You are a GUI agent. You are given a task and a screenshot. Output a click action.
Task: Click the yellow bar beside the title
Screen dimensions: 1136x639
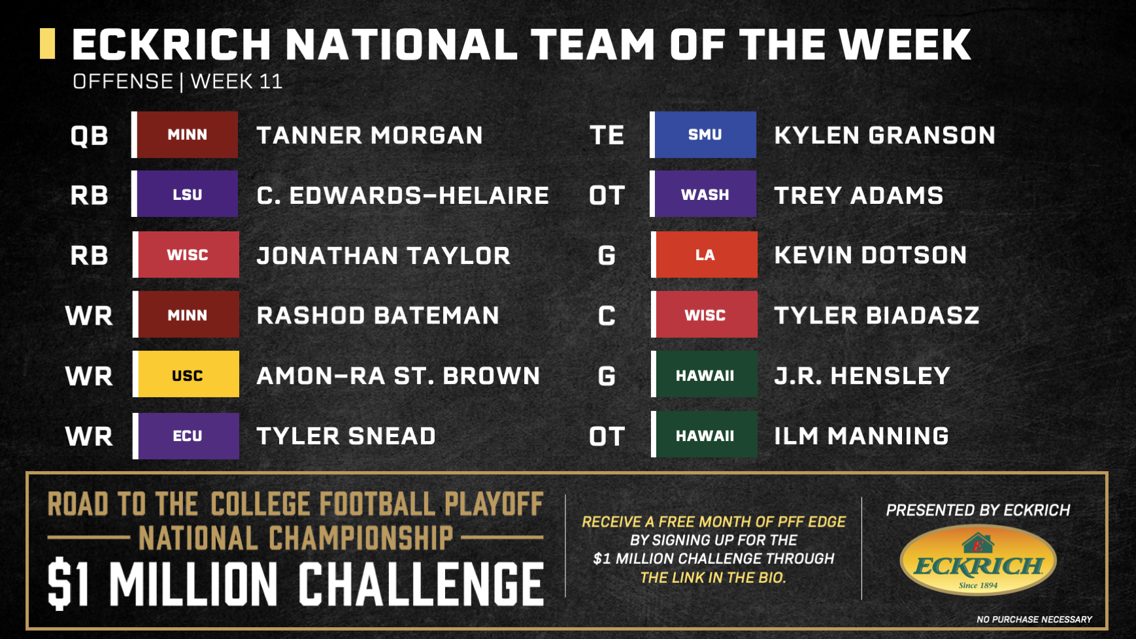pos(47,44)
